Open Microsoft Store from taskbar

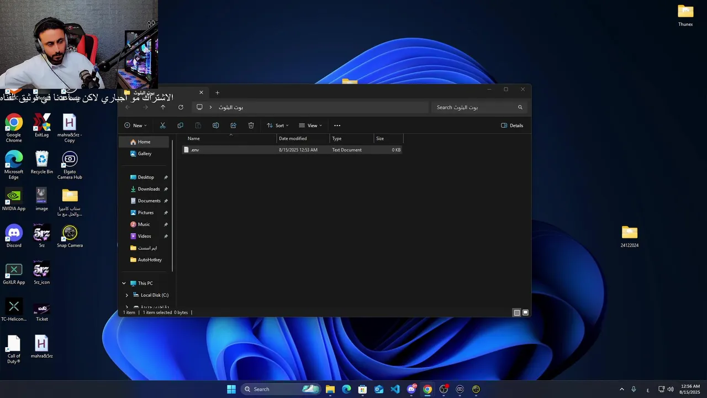click(362, 389)
